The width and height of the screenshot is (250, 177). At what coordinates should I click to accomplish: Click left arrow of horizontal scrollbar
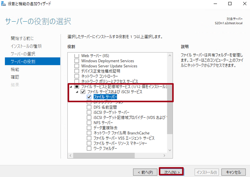70,156
